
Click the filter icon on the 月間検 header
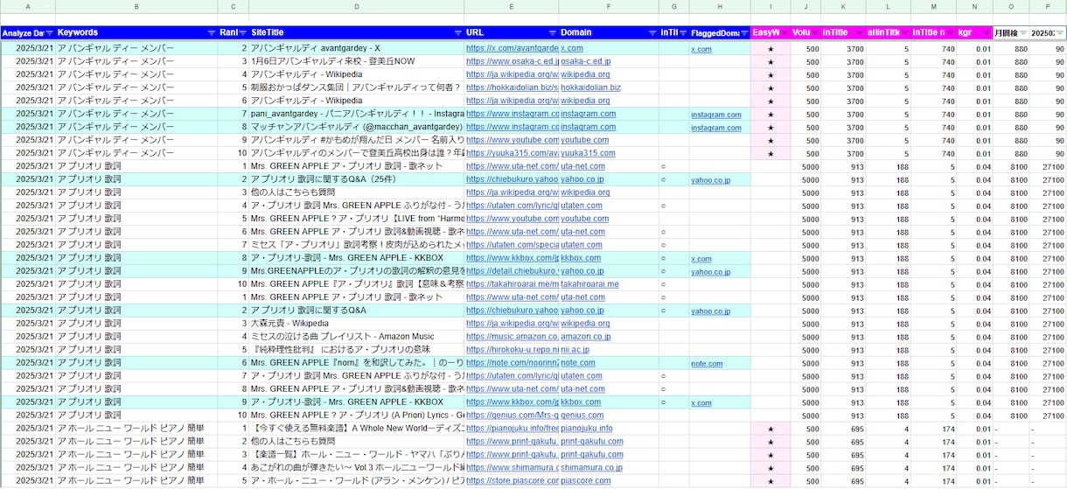[x=1022, y=33]
